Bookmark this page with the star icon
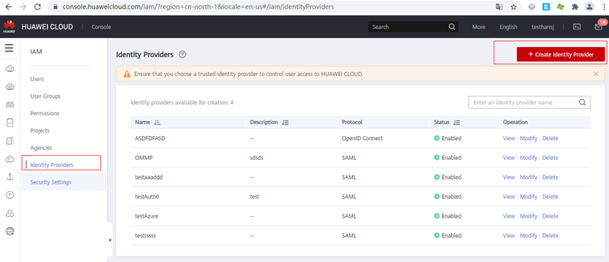The width and height of the screenshot is (609, 262). (x=513, y=7)
